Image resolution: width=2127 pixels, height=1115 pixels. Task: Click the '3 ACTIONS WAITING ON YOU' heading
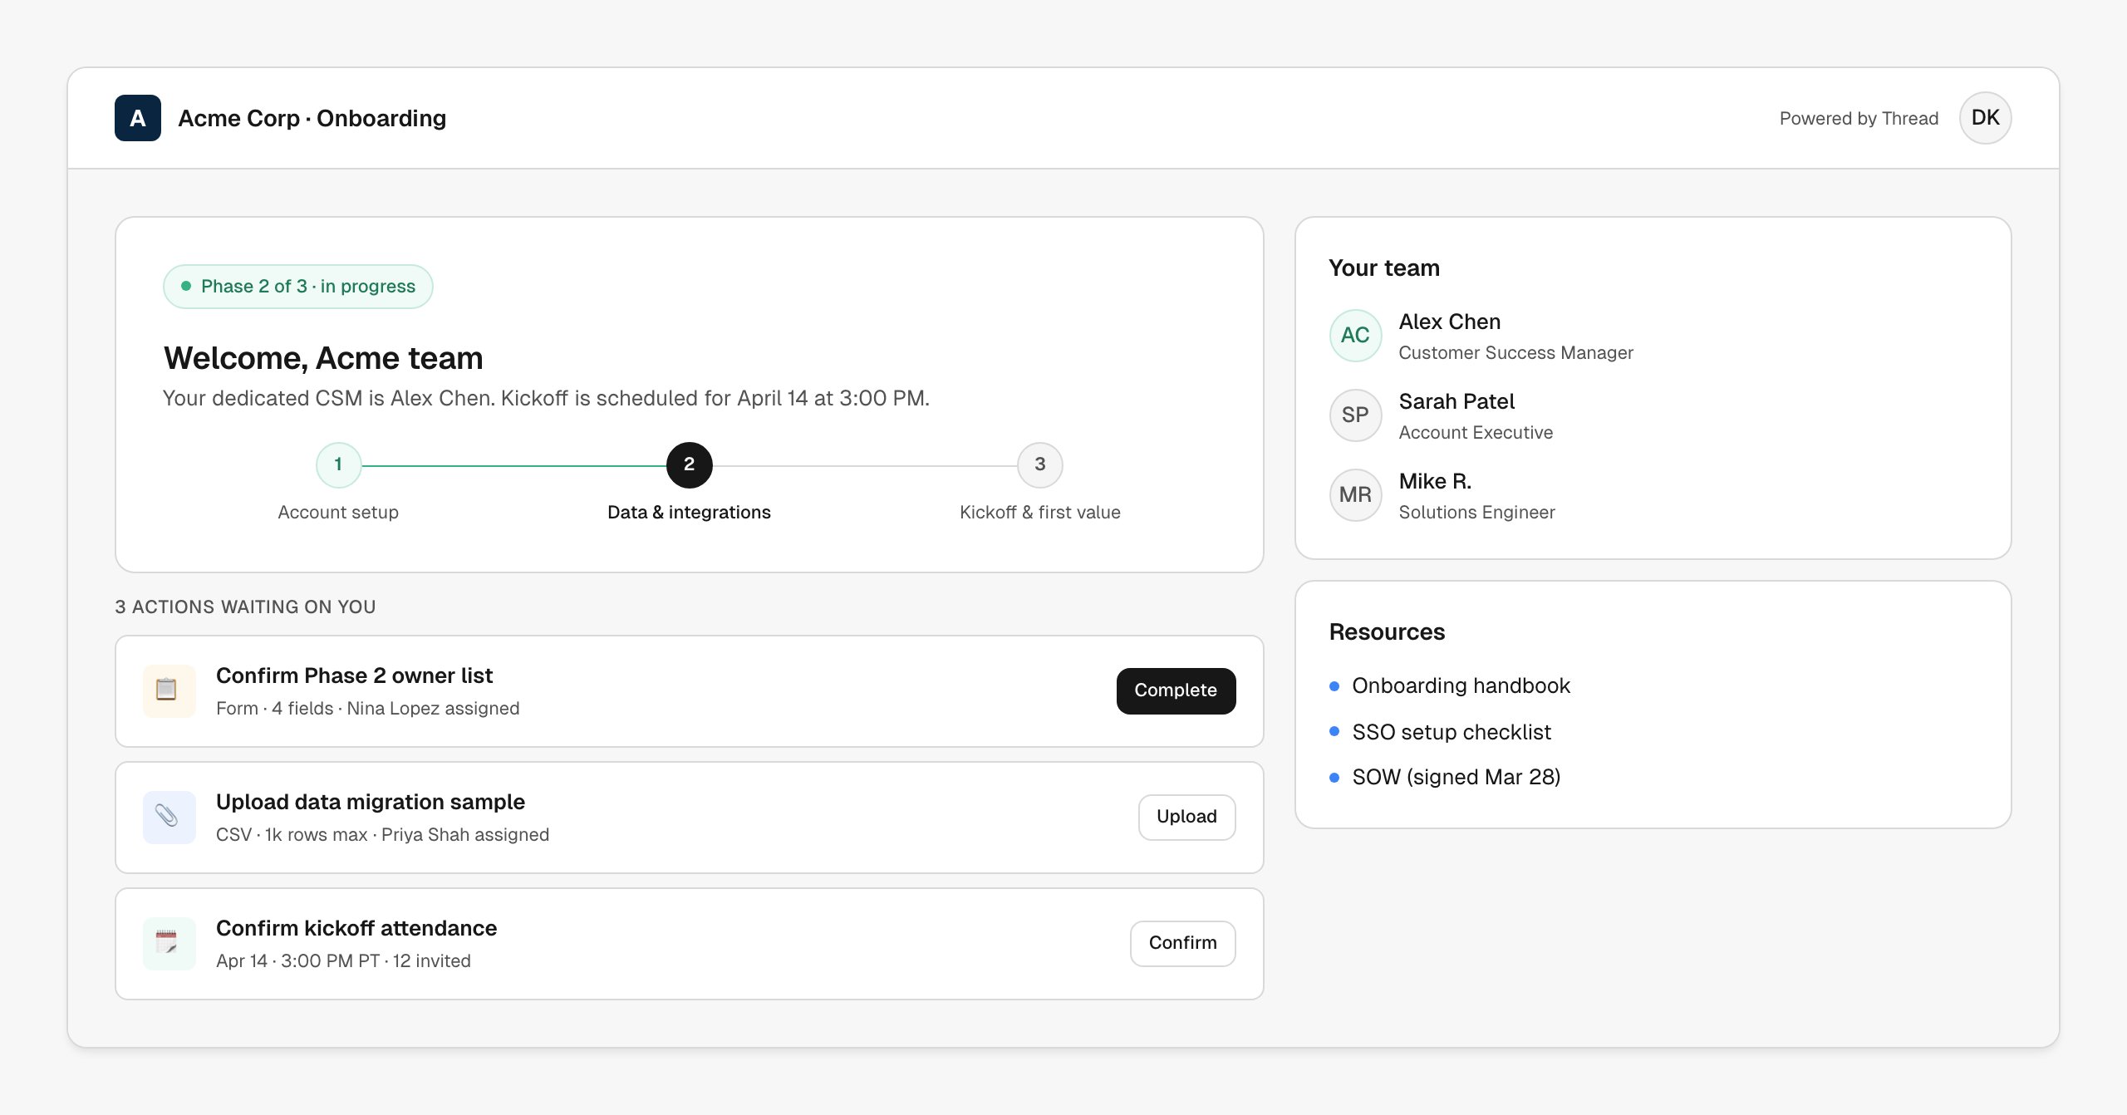[245, 607]
